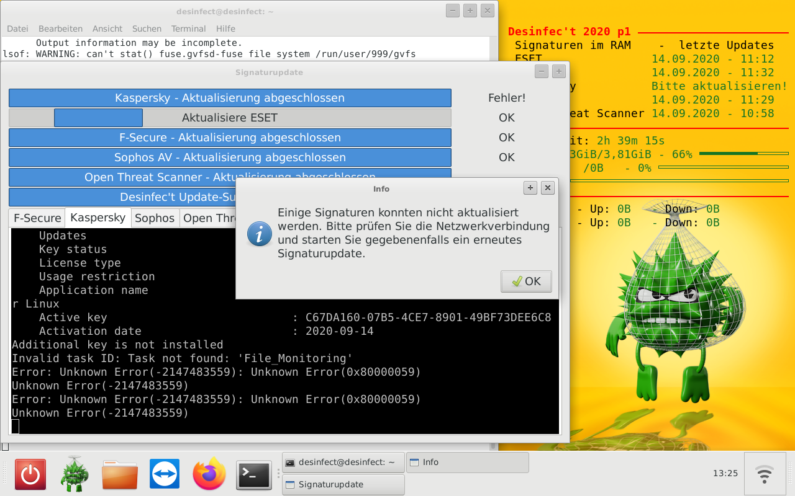Open the Open Threat Scanner log tab
The width and height of the screenshot is (795, 496).
(x=209, y=218)
